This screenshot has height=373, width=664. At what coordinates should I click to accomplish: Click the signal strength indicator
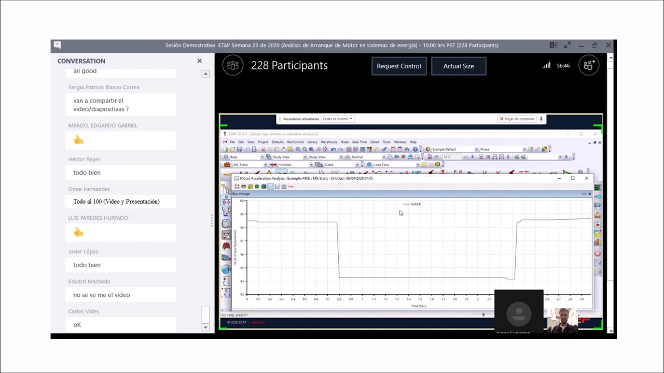click(546, 65)
